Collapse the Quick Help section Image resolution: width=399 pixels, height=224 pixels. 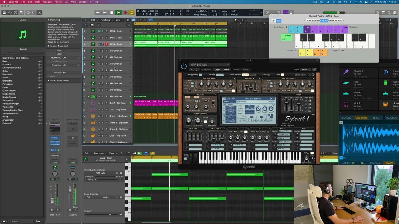tap(49, 20)
